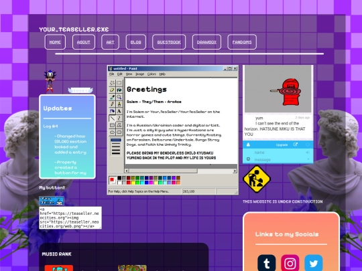Click the 'MUSIC RANK' heading

56,254
